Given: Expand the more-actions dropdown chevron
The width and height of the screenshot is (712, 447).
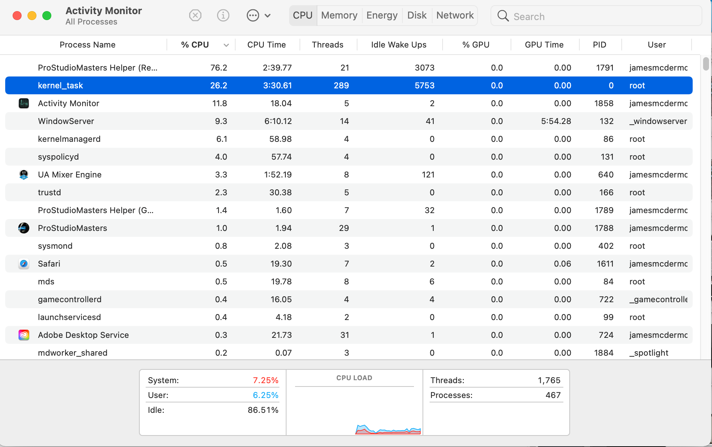Looking at the screenshot, I should click(268, 16).
